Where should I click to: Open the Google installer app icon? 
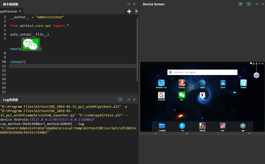(161, 95)
